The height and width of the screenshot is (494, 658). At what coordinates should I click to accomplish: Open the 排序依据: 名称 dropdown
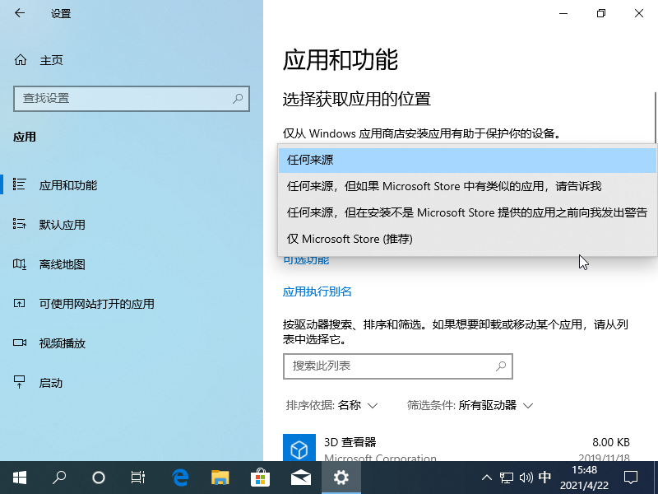pyautogui.click(x=332, y=405)
